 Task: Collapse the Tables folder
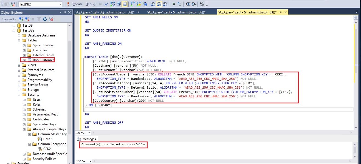[19, 40]
